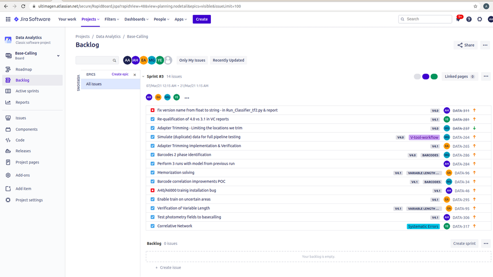Reload the page using browser refresh

(23, 6)
